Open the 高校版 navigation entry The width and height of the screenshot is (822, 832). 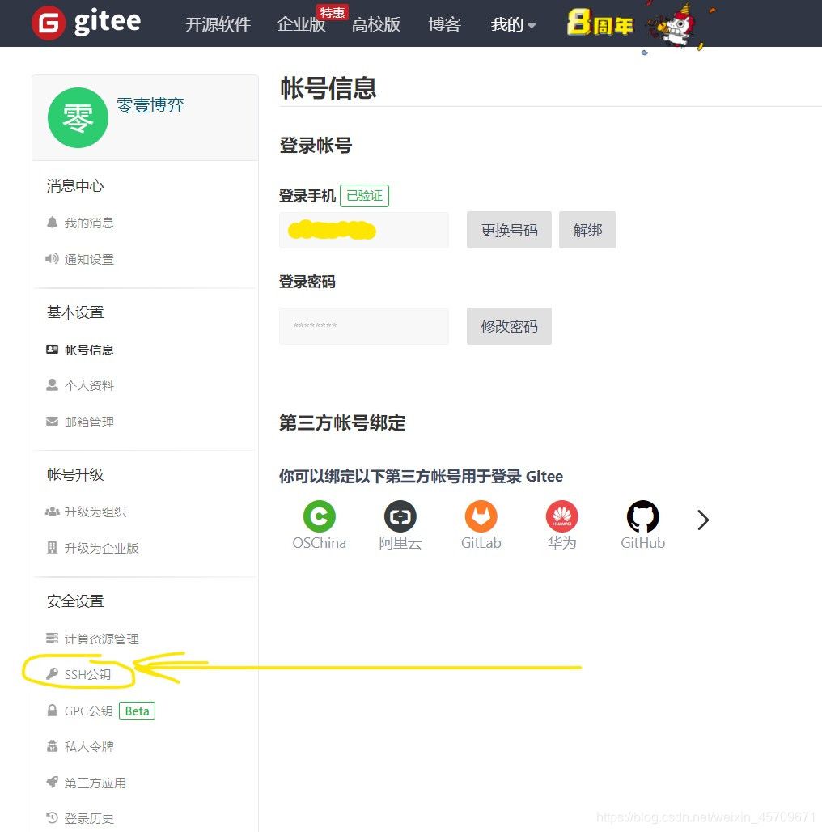376,25
